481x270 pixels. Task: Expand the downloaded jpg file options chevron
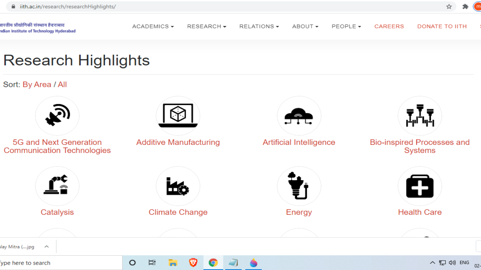point(46,246)
